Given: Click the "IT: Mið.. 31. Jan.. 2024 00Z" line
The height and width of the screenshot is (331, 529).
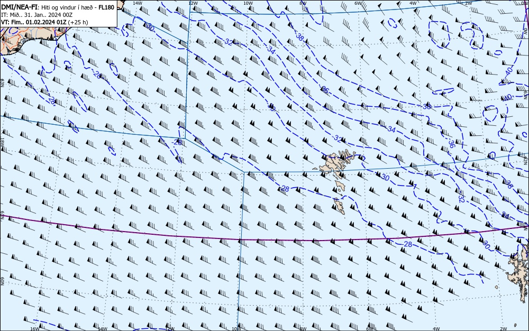Looking at the screenshot, I should [x=37, y=15].
